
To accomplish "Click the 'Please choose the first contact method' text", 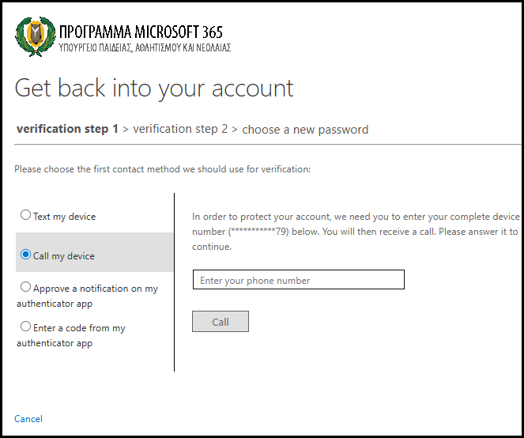I will (x=162, y=169).
